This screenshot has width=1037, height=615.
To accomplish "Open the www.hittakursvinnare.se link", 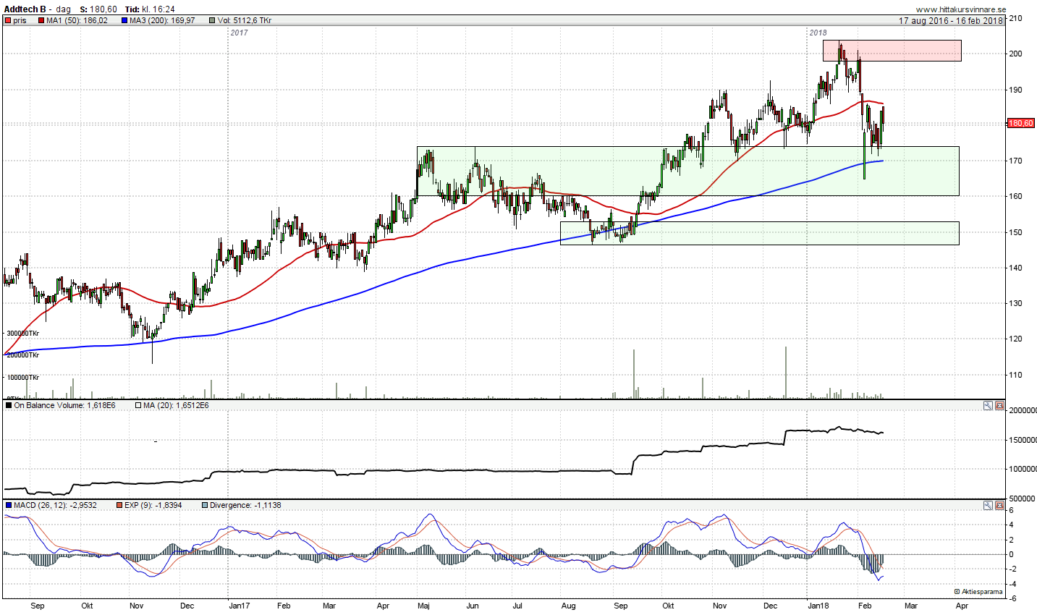I will [x=960, y=9].
